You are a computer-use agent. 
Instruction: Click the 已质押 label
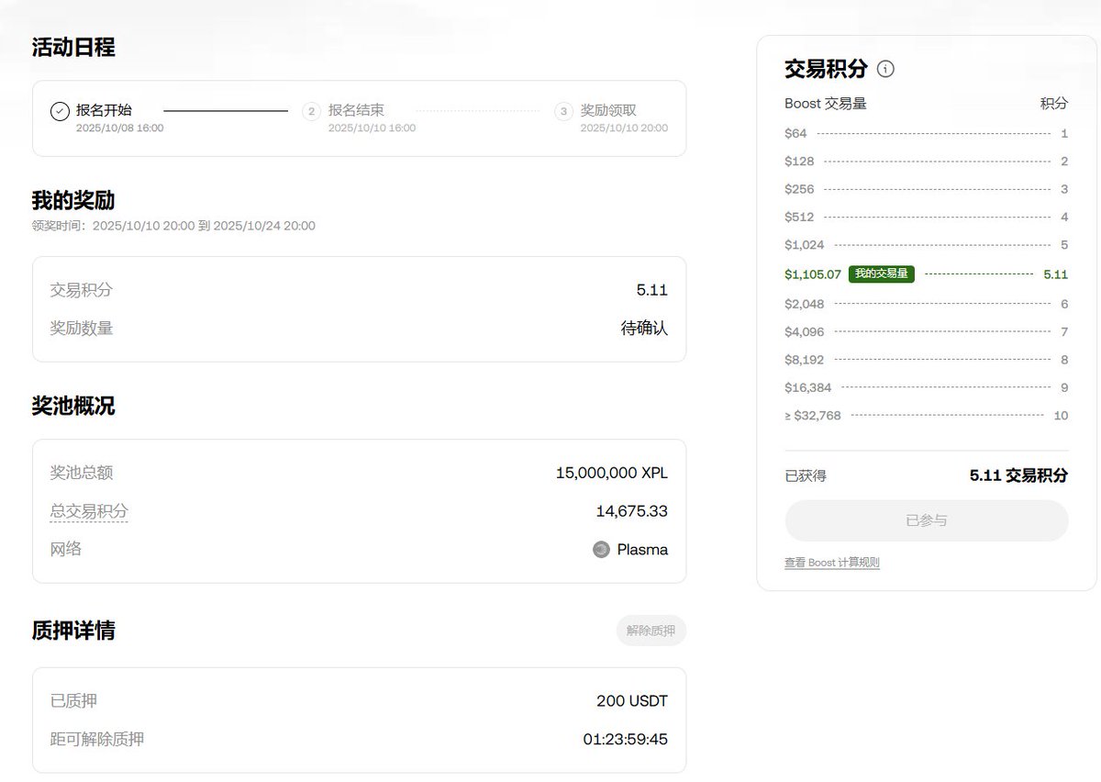pyautogui.click(x=73, y=701)
